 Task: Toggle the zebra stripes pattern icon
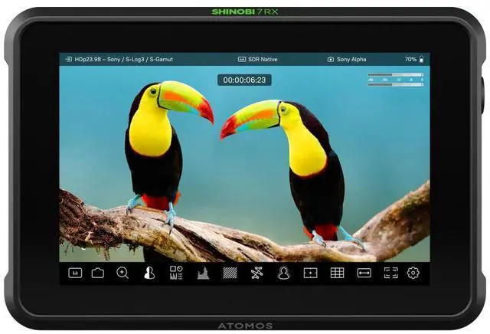pos(230,273)
